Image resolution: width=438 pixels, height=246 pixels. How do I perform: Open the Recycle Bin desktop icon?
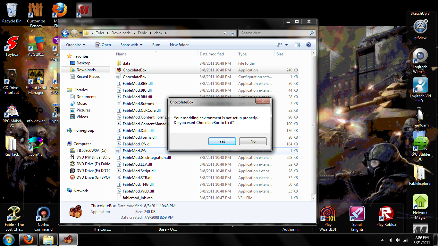12,12
